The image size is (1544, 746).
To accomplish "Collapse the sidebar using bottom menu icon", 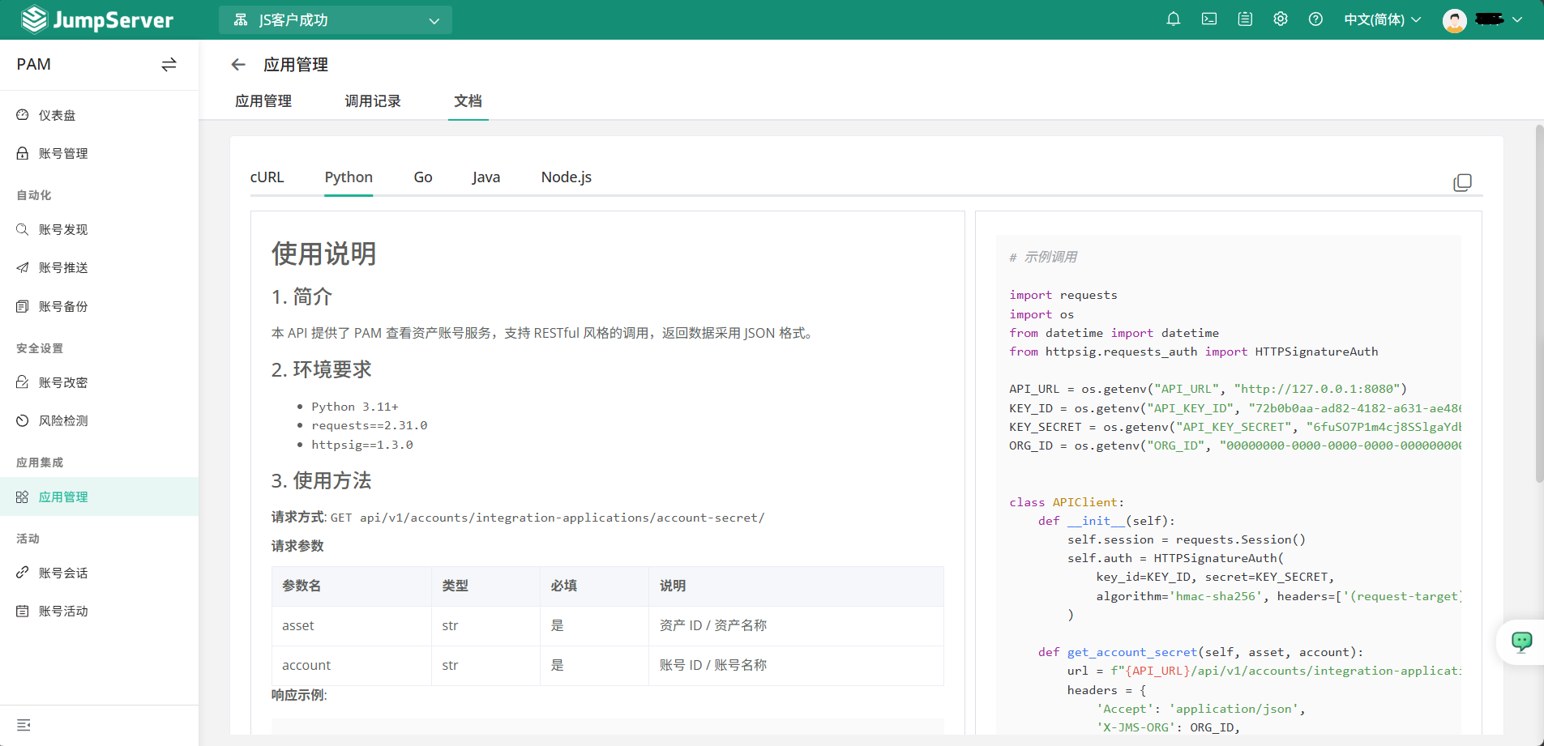I will tap(24, 725).
